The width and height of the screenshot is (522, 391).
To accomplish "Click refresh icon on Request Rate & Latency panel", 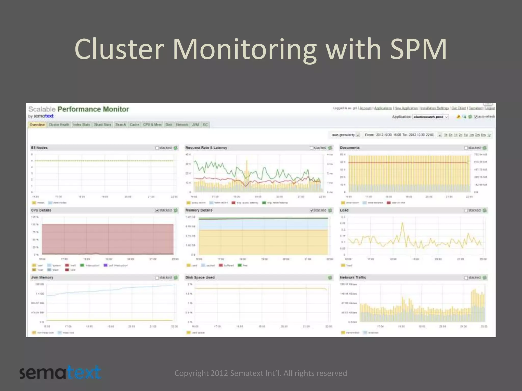I will point(330,148).
